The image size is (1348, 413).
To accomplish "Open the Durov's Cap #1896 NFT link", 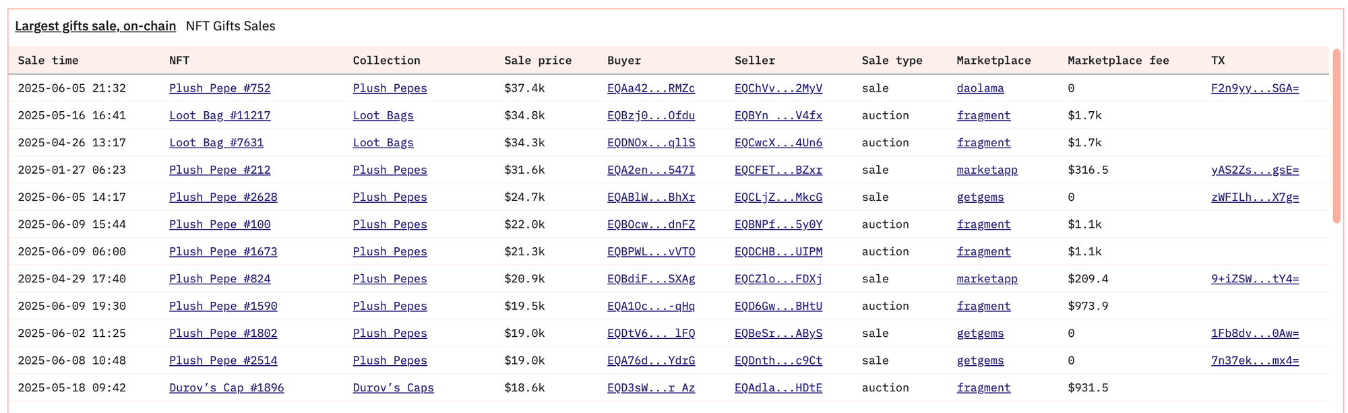I will tap(226, 387).
